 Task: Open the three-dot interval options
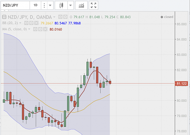(44, 5)
